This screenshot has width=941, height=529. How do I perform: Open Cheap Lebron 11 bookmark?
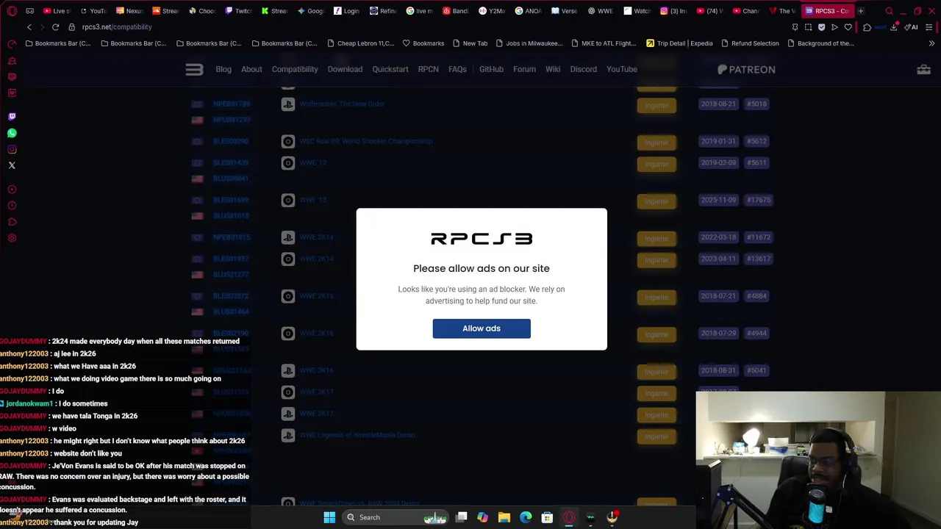[x=360, y=43]
